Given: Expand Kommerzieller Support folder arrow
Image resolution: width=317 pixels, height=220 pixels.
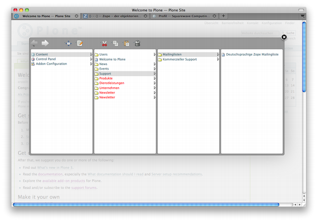Looking at the screenshot, I should (218, 59).
